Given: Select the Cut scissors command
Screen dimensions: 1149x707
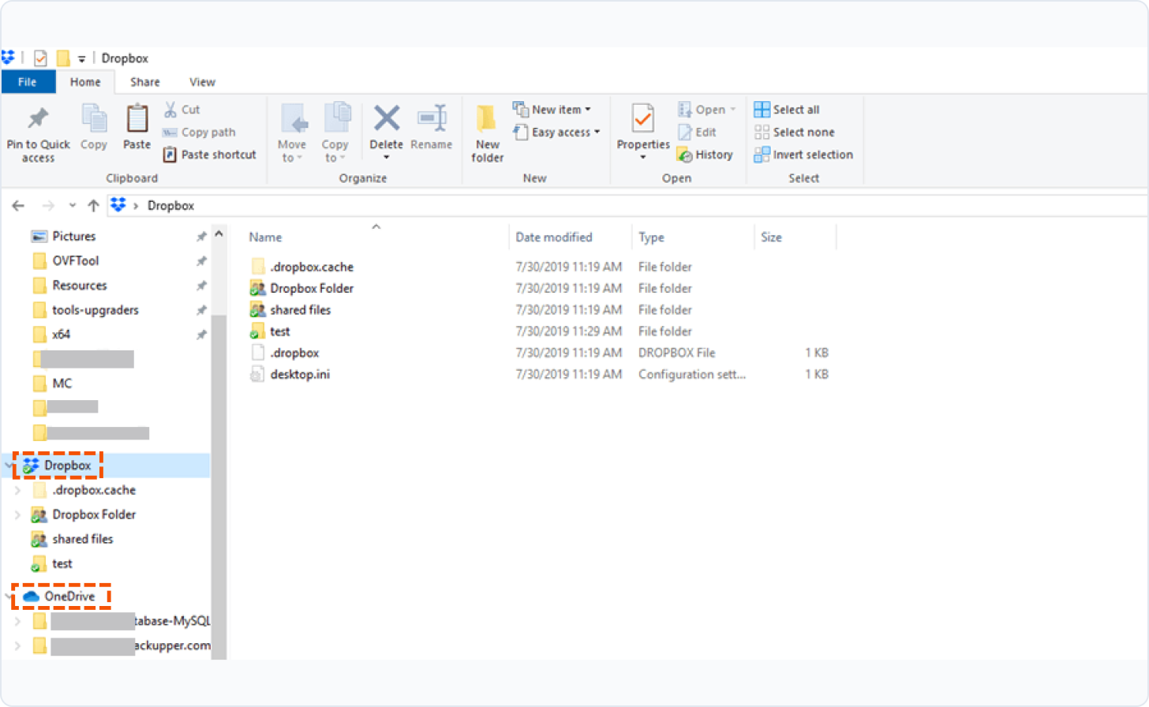Looking at the screenshot, I should pos(182,110).
